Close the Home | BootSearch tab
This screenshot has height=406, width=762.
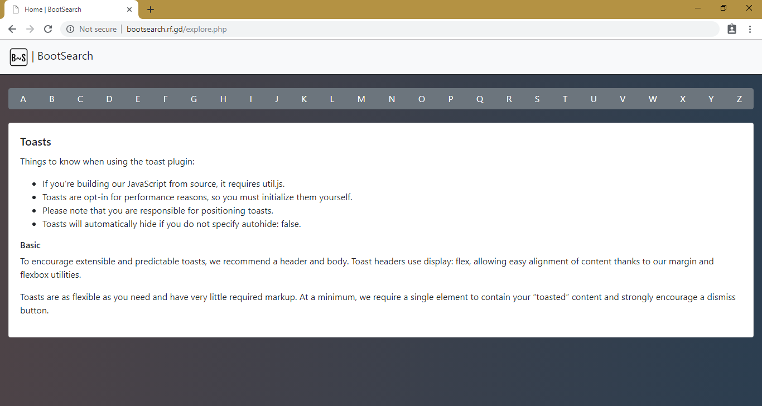[129, 9]
